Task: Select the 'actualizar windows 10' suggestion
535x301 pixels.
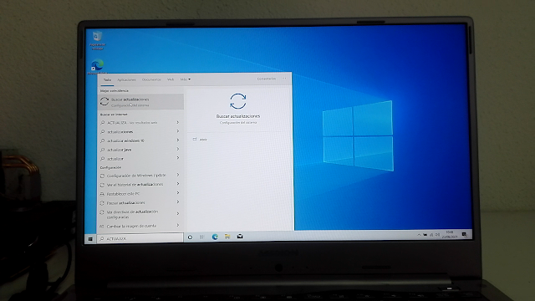Action: (140, 140)
